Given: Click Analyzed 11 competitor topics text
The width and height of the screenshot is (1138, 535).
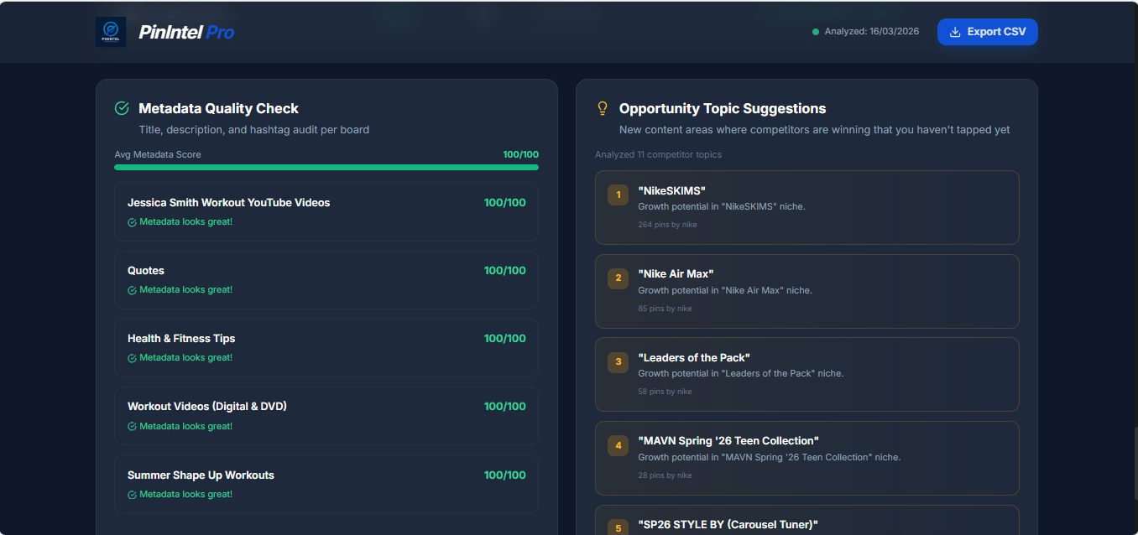Looking at the screenshot, I should coord(658,154).
